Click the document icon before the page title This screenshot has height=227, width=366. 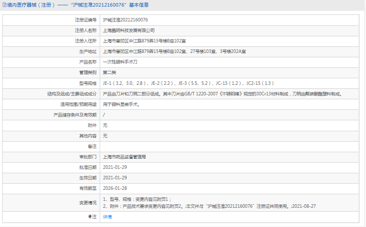pos(4,5)
